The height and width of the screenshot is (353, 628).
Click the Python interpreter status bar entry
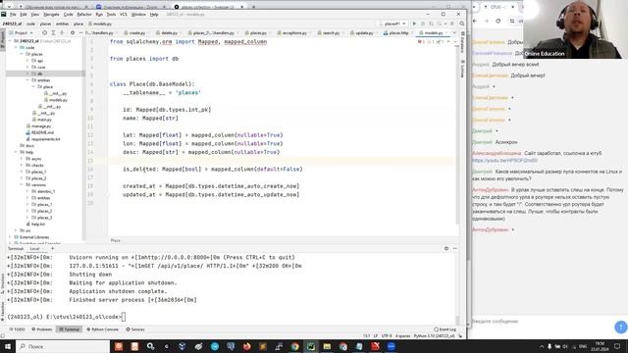click(434, 335)
